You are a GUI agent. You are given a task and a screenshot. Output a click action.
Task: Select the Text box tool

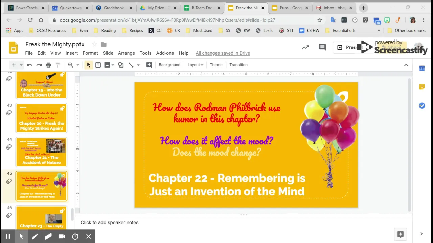[x=98, y=65]
